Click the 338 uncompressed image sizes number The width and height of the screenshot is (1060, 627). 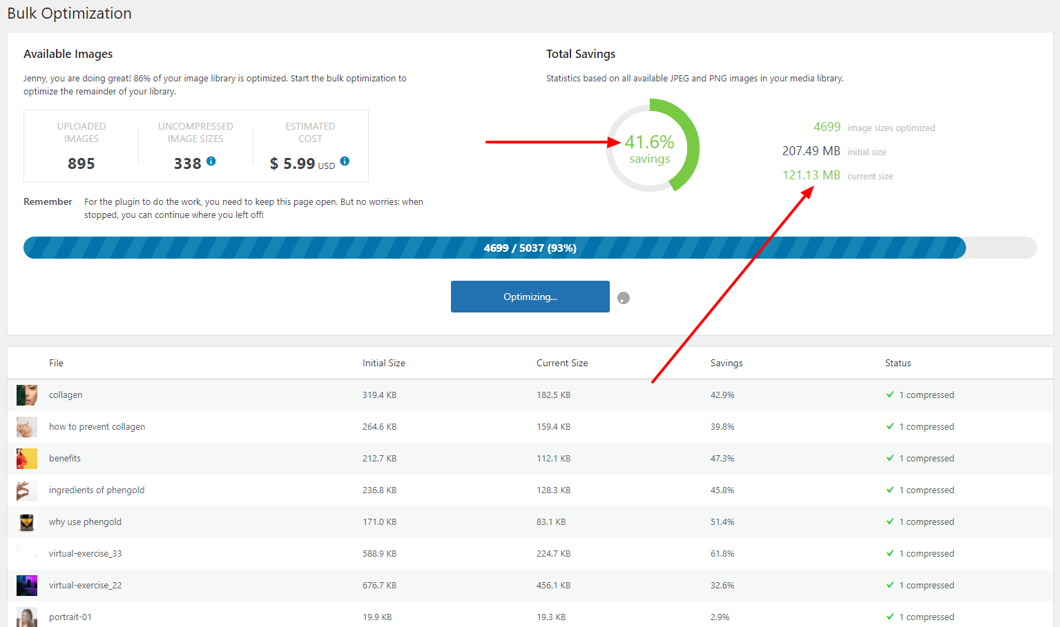tap(187, 163)
